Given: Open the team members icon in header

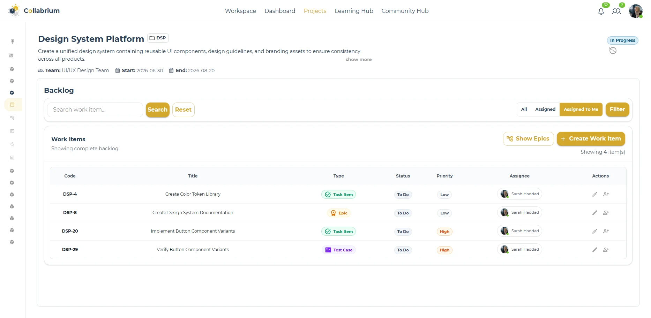Looking at the screenshot, I should 616,11.
